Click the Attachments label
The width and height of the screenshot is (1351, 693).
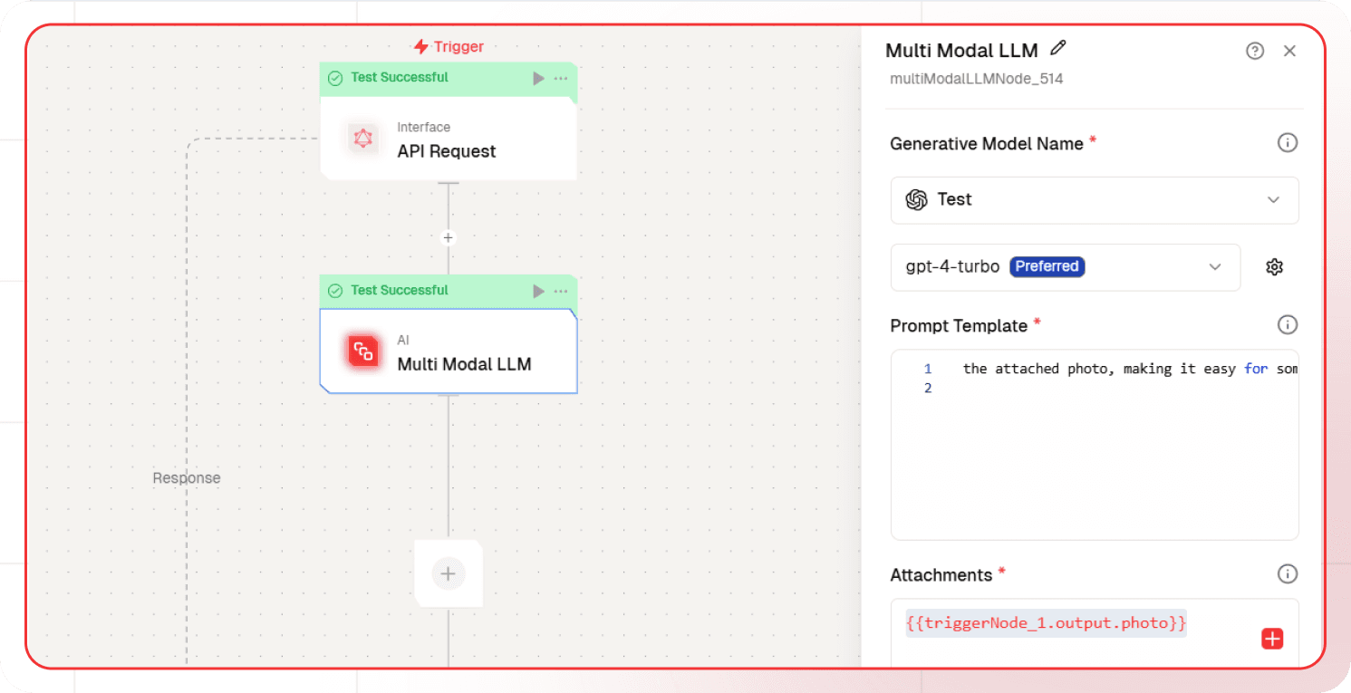[941, 575]
